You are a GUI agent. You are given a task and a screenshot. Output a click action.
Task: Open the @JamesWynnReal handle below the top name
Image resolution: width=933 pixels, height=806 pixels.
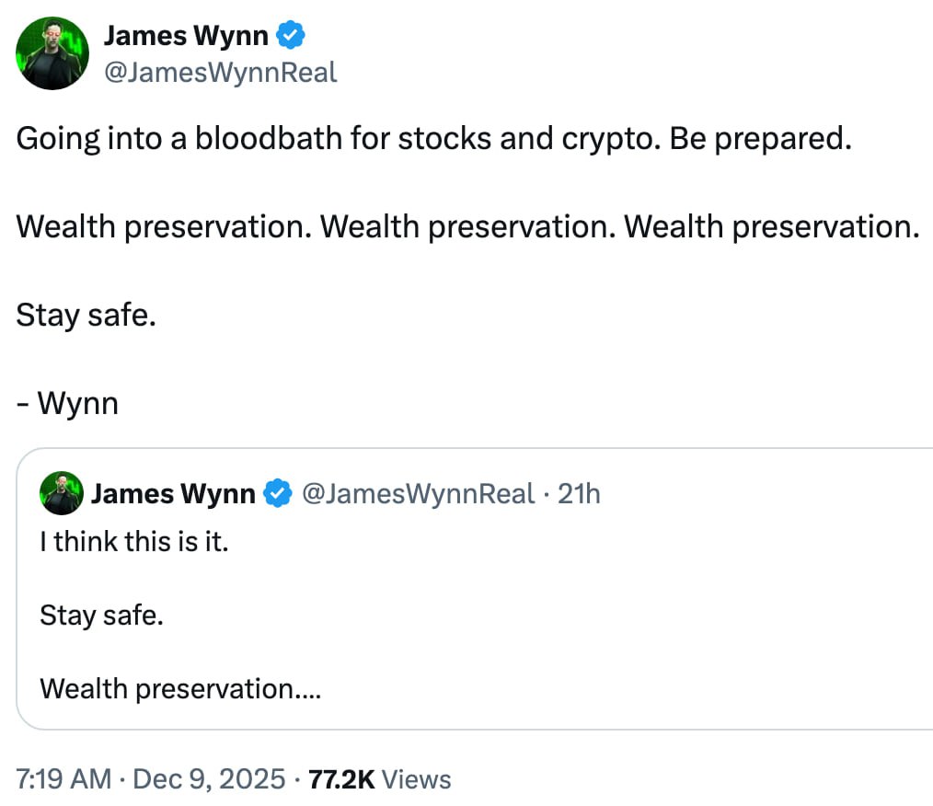(x=220, y=72)
